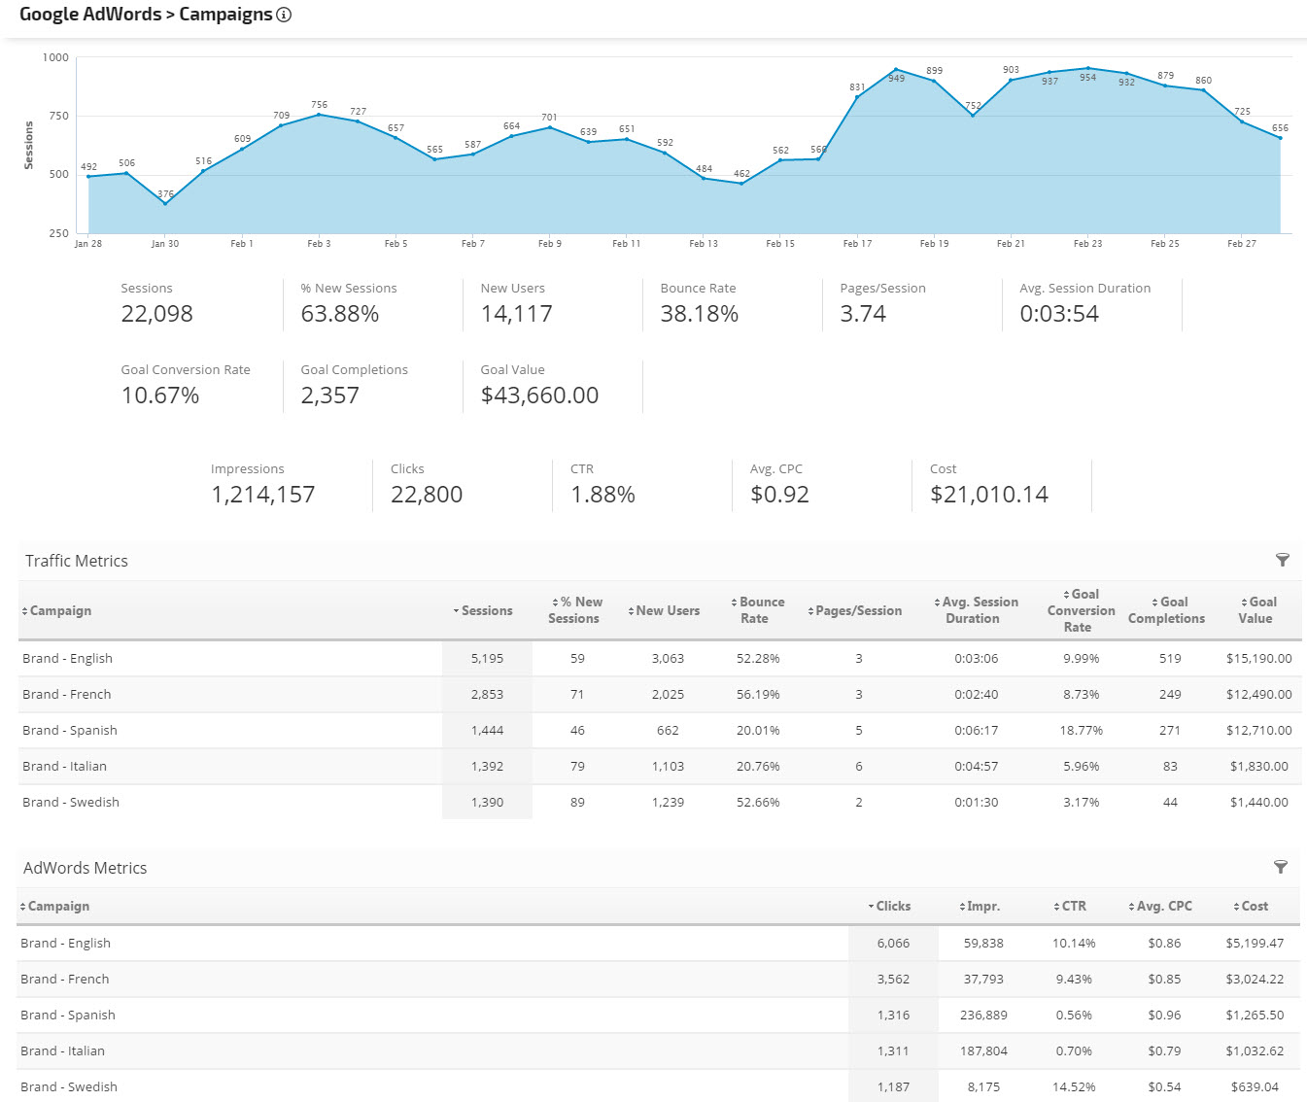
Task: Click the Jan 30 low point labeled 376
Action: [x=165, y=203]
